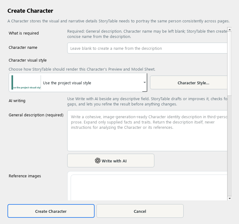This screenshot has height=224, width=239.
Task: Focus the General description text area
Action: pos(147,131)
